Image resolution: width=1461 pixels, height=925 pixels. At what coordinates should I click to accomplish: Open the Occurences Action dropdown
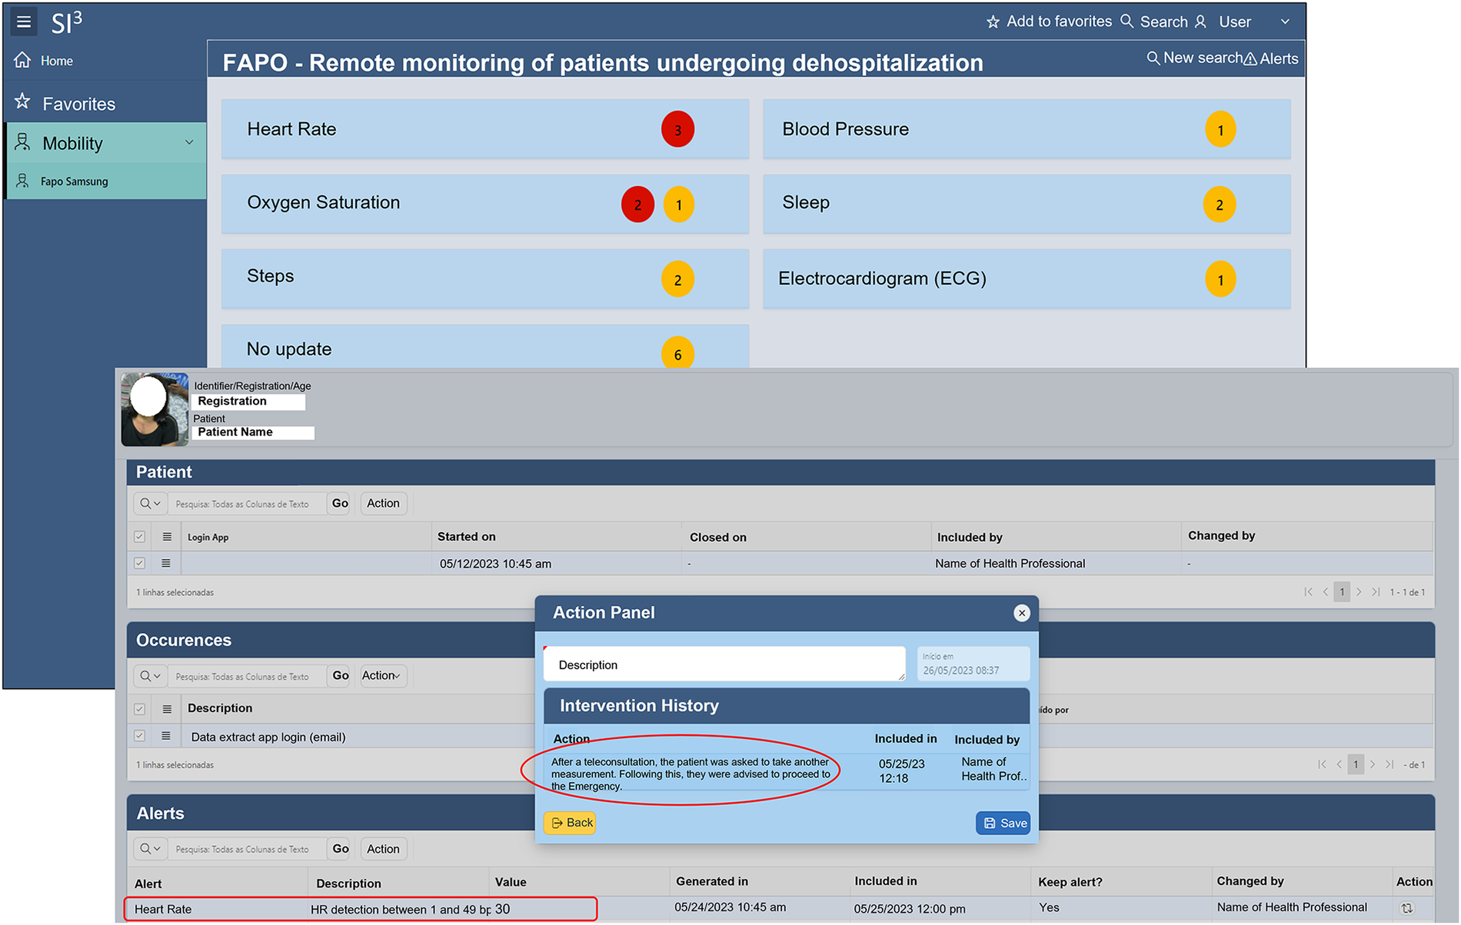382,676
